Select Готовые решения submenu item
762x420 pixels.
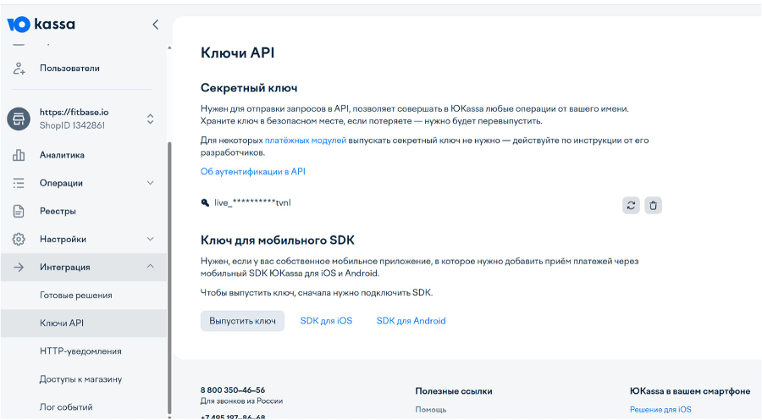[76, 295]
